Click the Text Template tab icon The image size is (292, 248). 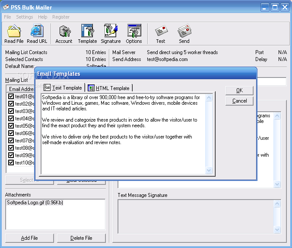[x=47, y=87]
